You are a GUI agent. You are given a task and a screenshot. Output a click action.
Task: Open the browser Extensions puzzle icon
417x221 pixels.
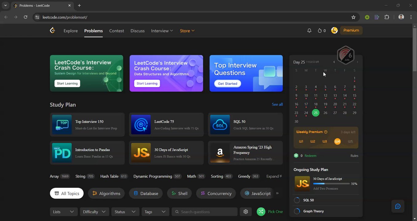[387, 17]
